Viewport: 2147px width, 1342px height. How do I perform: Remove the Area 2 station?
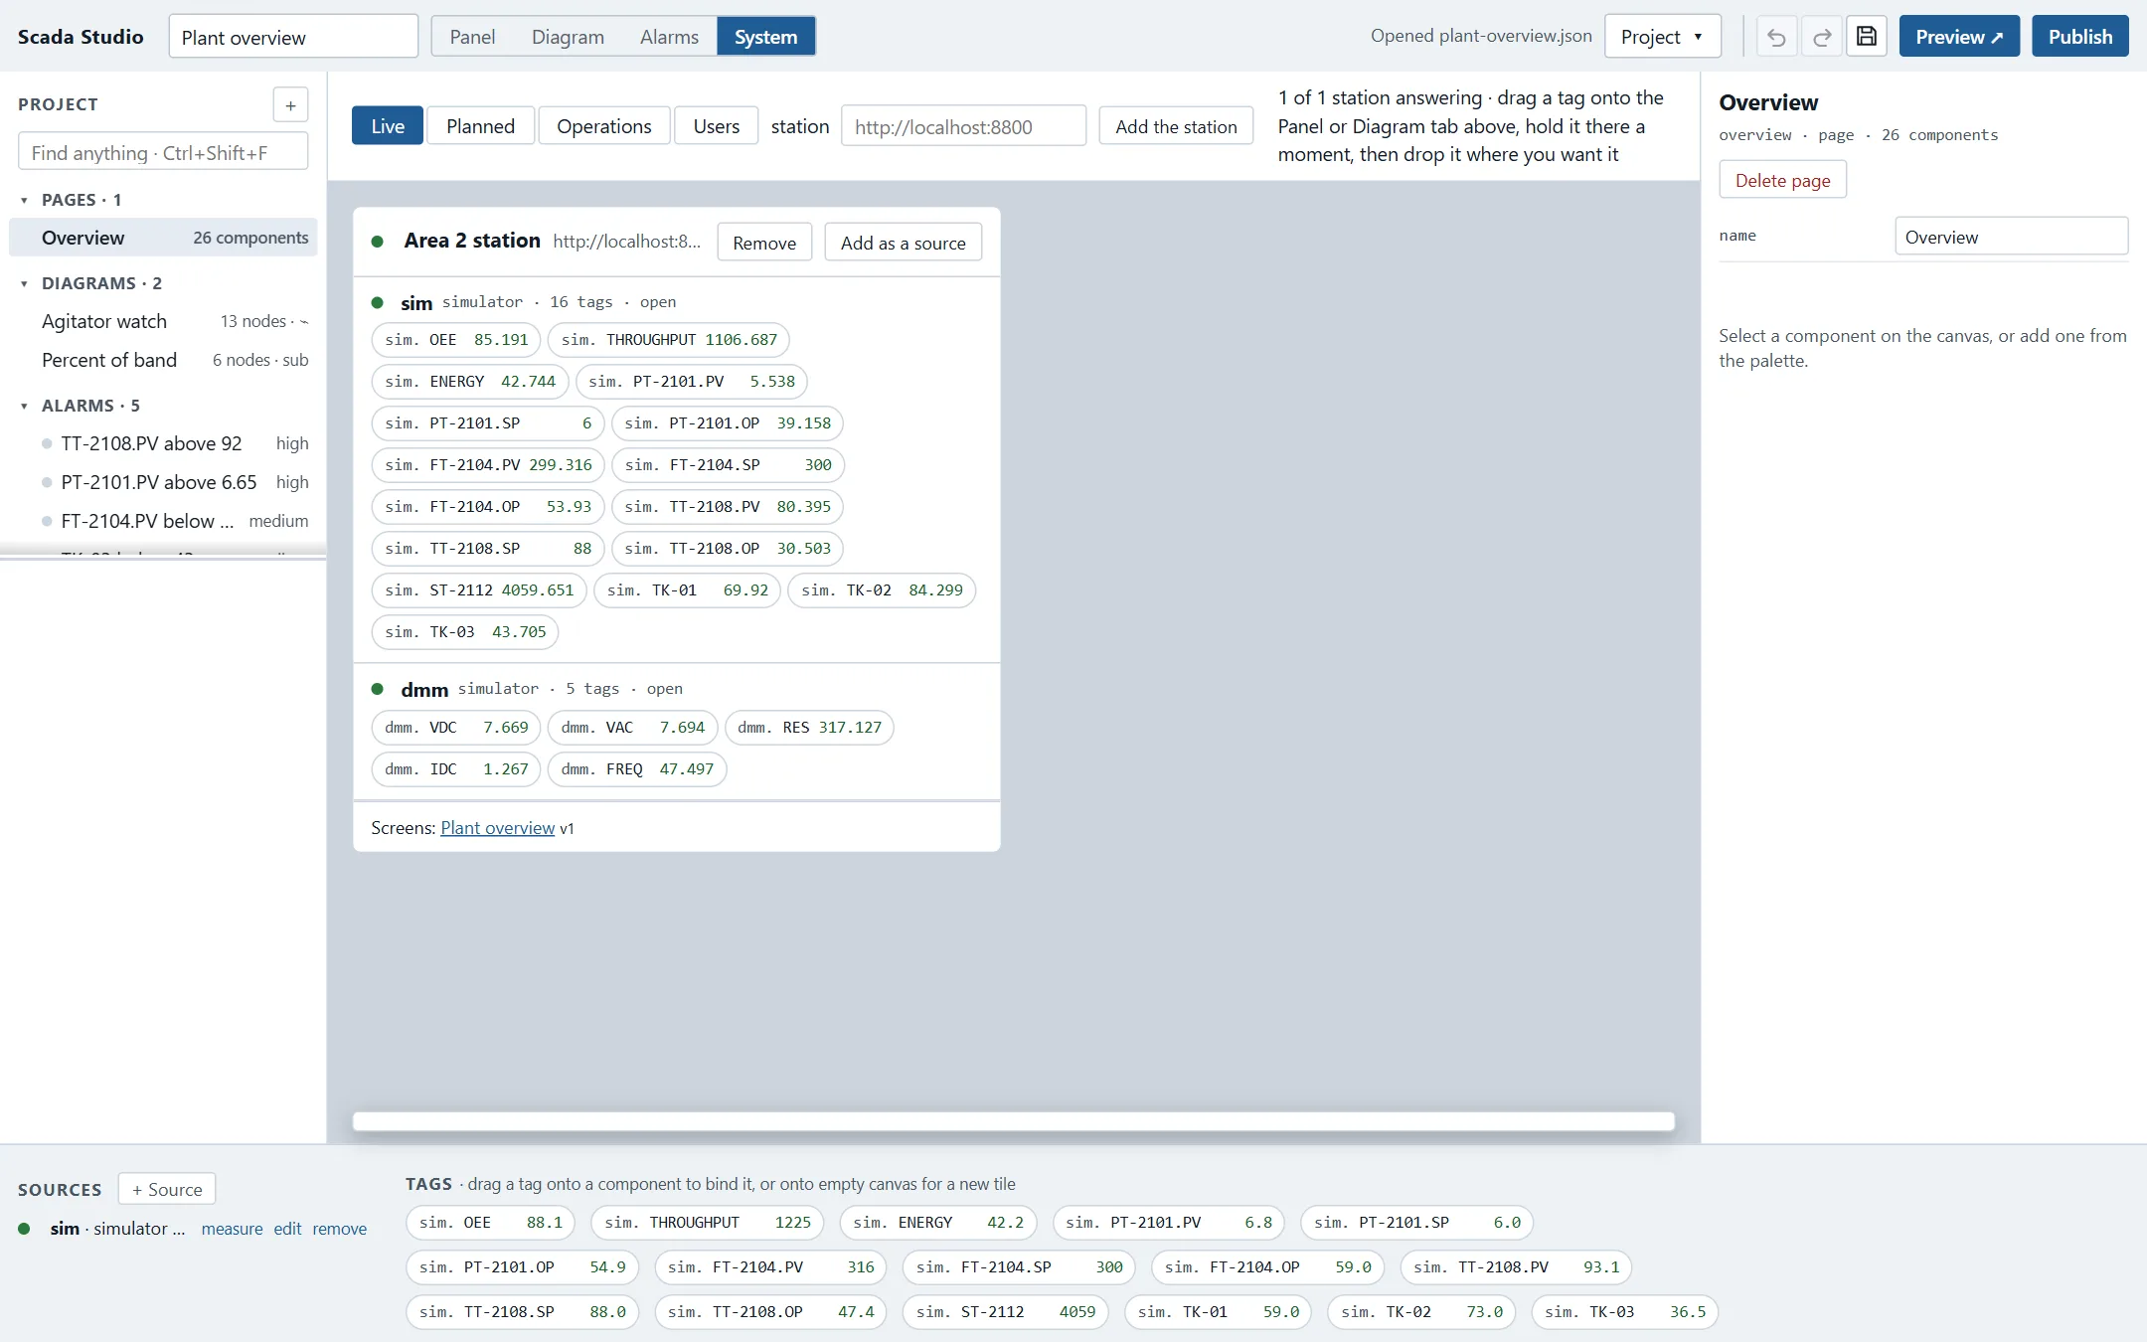tap(764, 243)
